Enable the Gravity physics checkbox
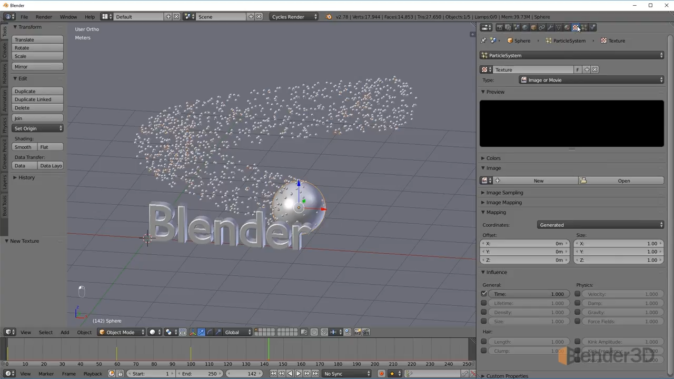674x379 pixels. pos(578,312)
